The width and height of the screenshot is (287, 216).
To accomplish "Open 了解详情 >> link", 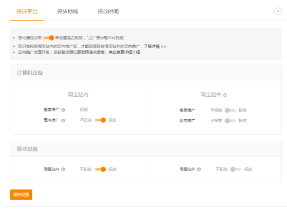I will 155,47.
